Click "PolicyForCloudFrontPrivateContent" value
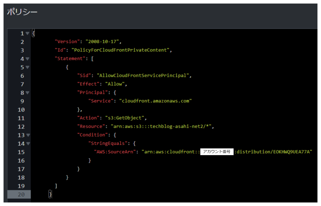321x206 pixels. 120,50
